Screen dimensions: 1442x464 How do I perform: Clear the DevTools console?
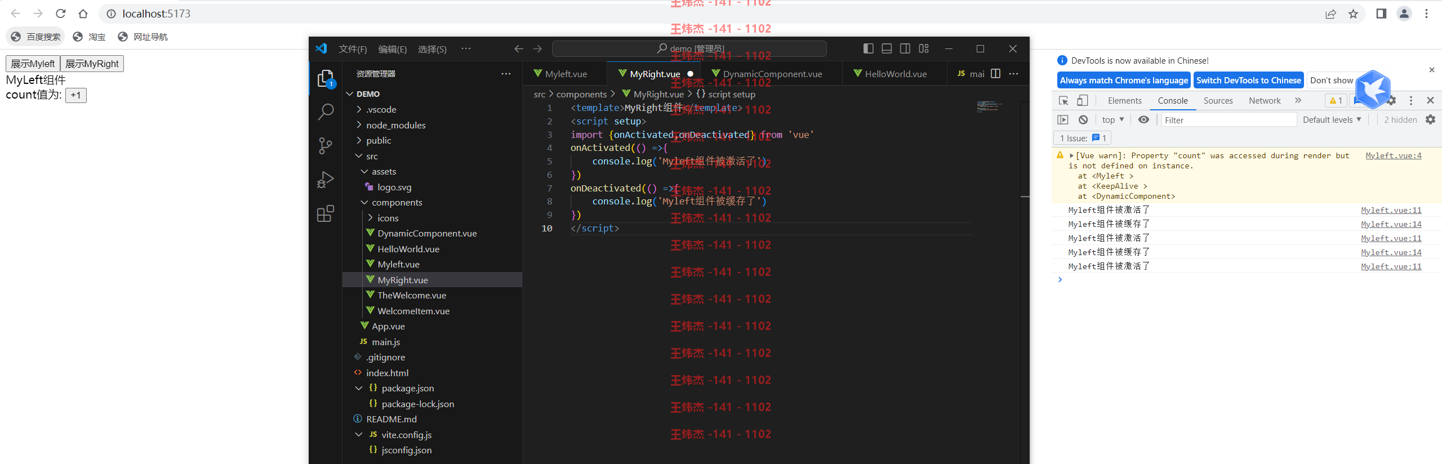[x=1083, y=120]
